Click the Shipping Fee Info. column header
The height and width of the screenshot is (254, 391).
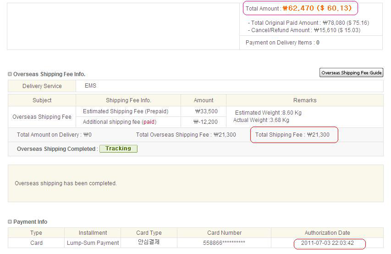click(128, 100)
